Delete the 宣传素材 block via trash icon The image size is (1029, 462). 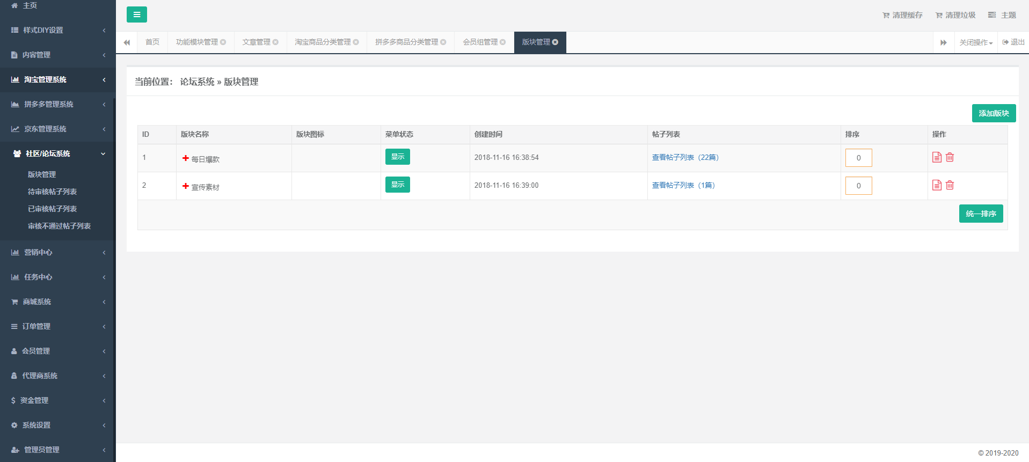point(950,185)
